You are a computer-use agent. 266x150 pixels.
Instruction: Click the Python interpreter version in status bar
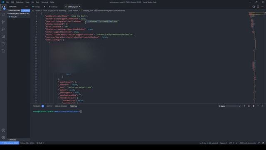[x=27, y=143]
